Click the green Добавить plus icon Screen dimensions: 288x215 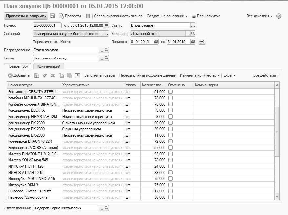(x=10, y=75)
